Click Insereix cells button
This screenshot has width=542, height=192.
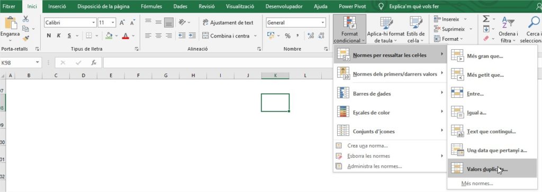pyautogui.click(x=450, y=19)
